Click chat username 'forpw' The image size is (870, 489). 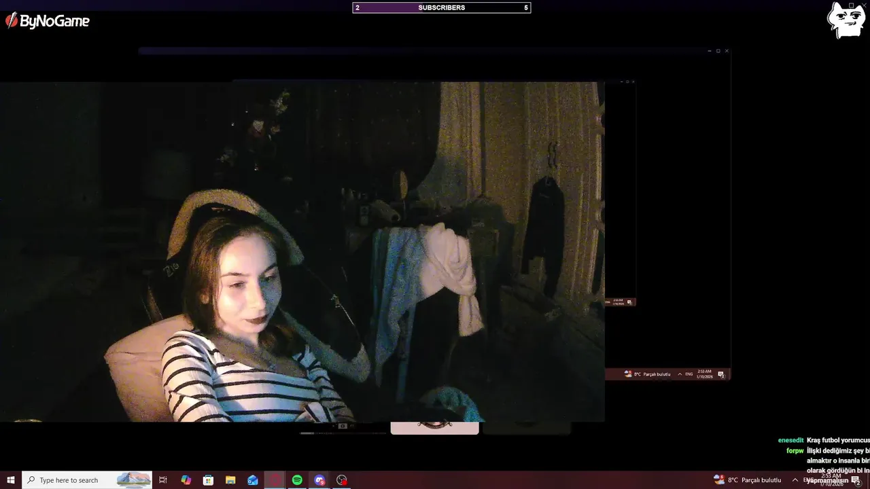point(795,450)
